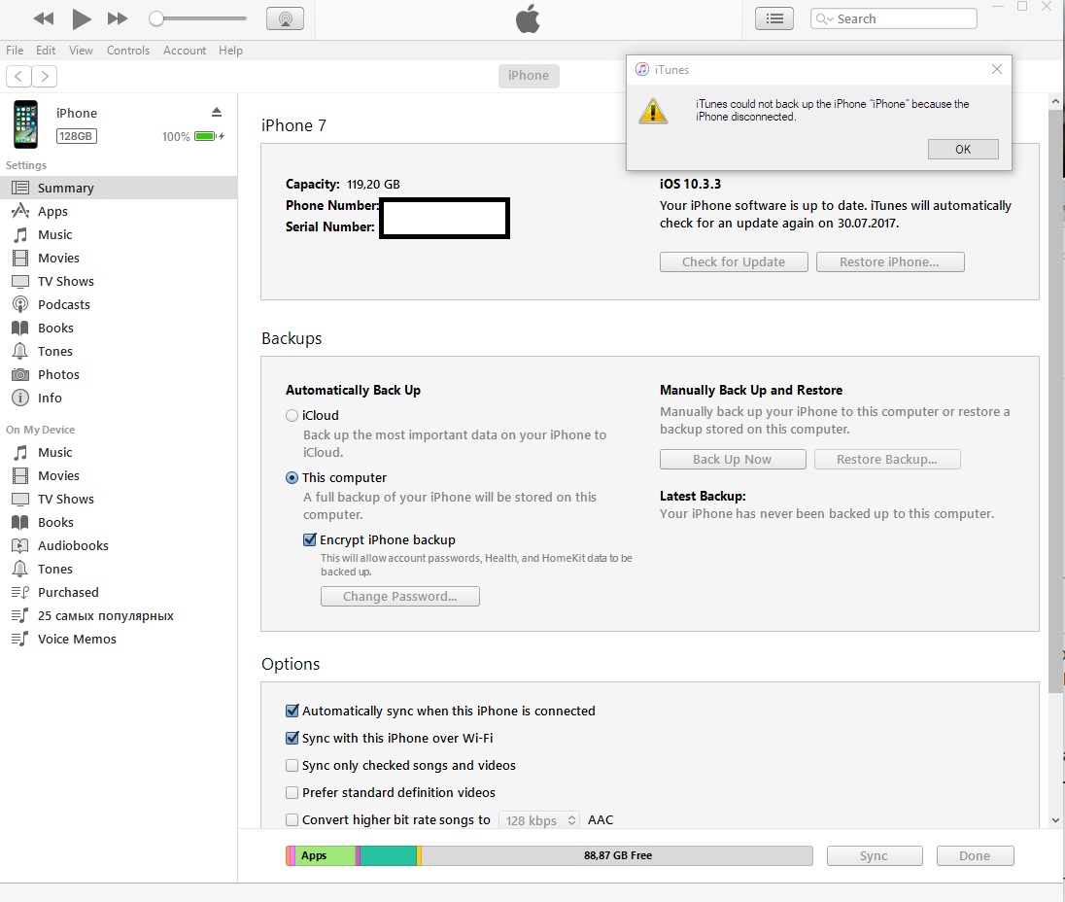1065x902 pixels.
Task: Click Restore Backup... button
Action: [x=887, y=459]
